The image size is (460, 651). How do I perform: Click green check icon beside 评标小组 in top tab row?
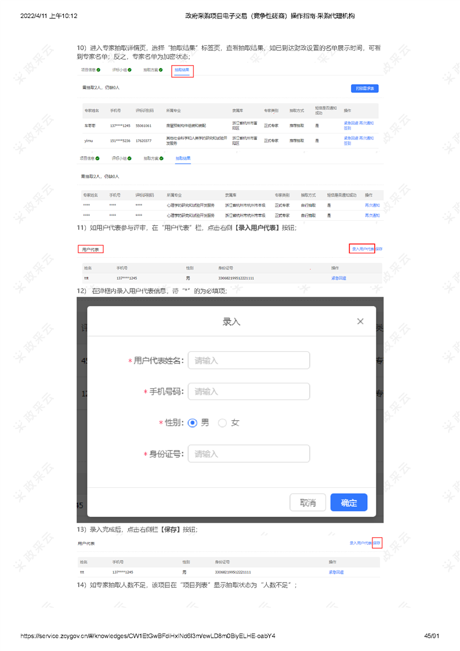coord(129,70)
